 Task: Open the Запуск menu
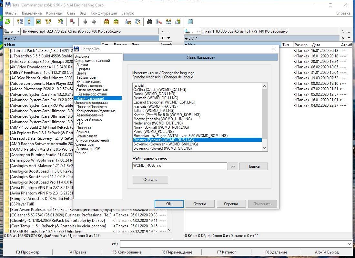point(127,13)
